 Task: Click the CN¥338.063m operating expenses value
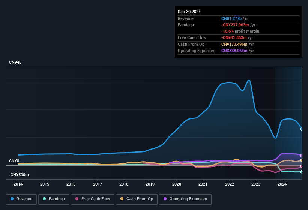[234, 51]
